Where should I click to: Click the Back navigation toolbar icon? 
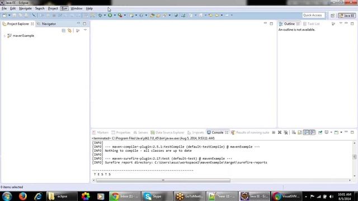click(217, 15)
